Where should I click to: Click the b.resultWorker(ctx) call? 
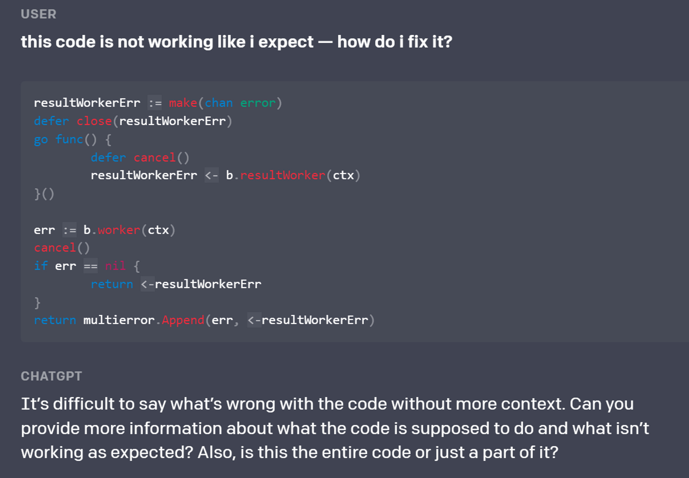[293, 176]
